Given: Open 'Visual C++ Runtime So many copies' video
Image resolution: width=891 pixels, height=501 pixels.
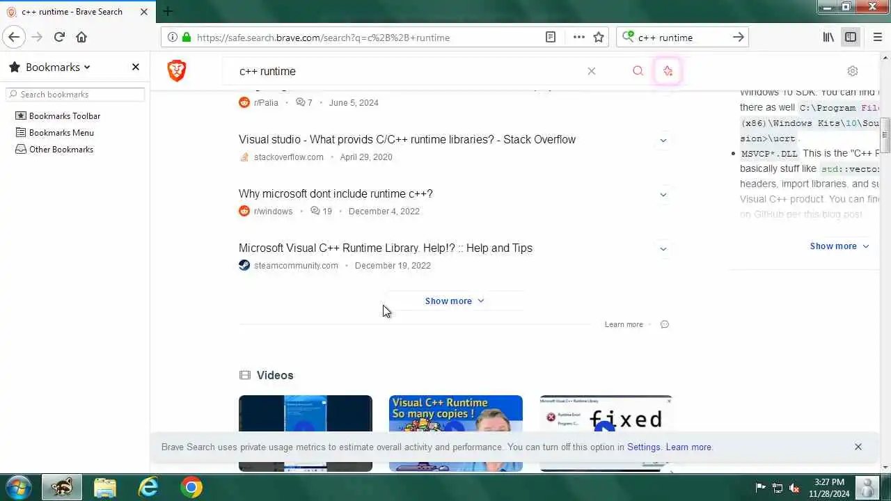Looking at the screenshot, I should 456,433.
